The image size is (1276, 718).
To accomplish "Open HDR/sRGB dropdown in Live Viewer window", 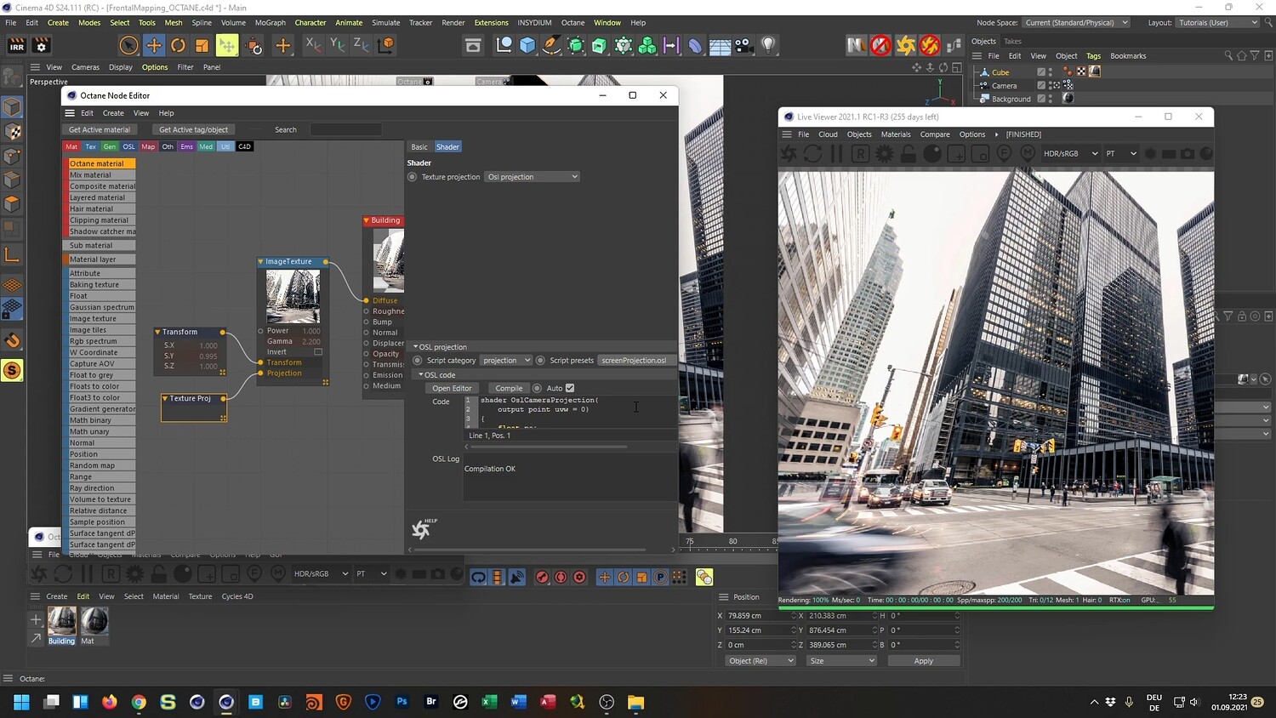I will [1070, 154].
